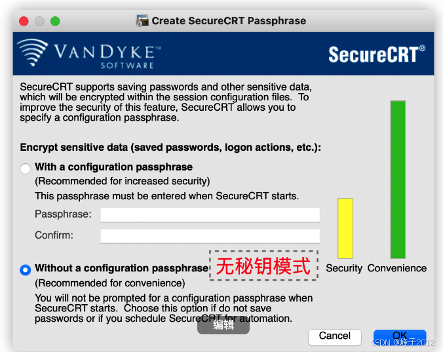Screen dimensions: 443x352
Task: Confirm the dialog with the OK button
Action: pyautogui.click(x=400, y=337)
